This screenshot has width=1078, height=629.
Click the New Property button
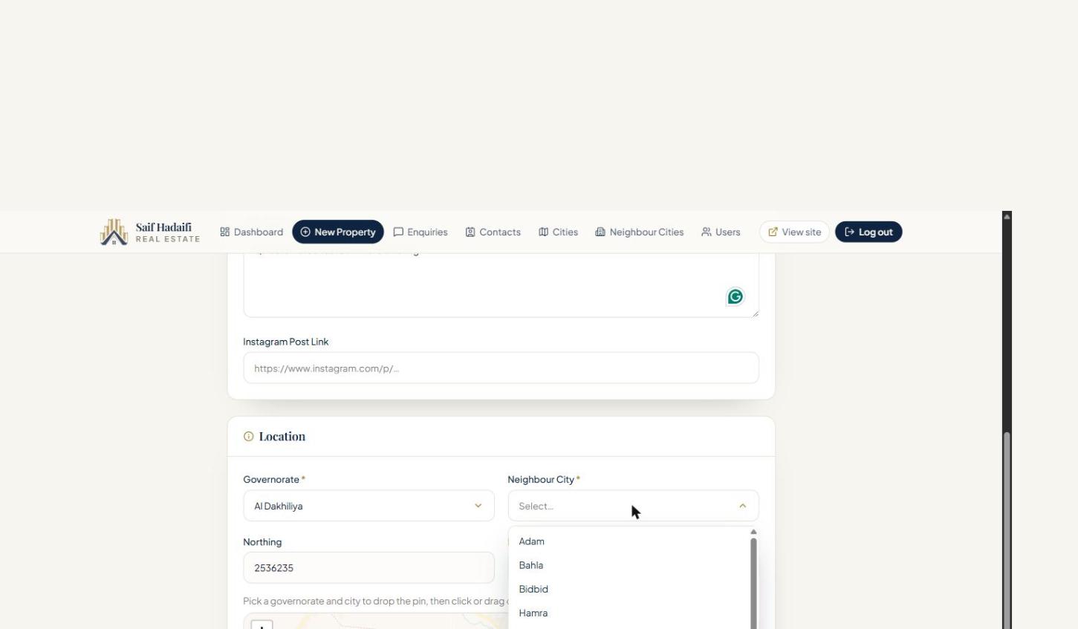click(338, 232)
